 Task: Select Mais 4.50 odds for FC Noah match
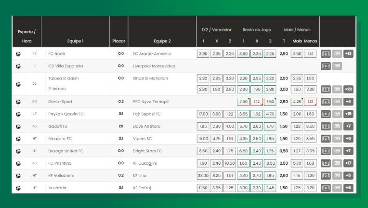point(297,54)
